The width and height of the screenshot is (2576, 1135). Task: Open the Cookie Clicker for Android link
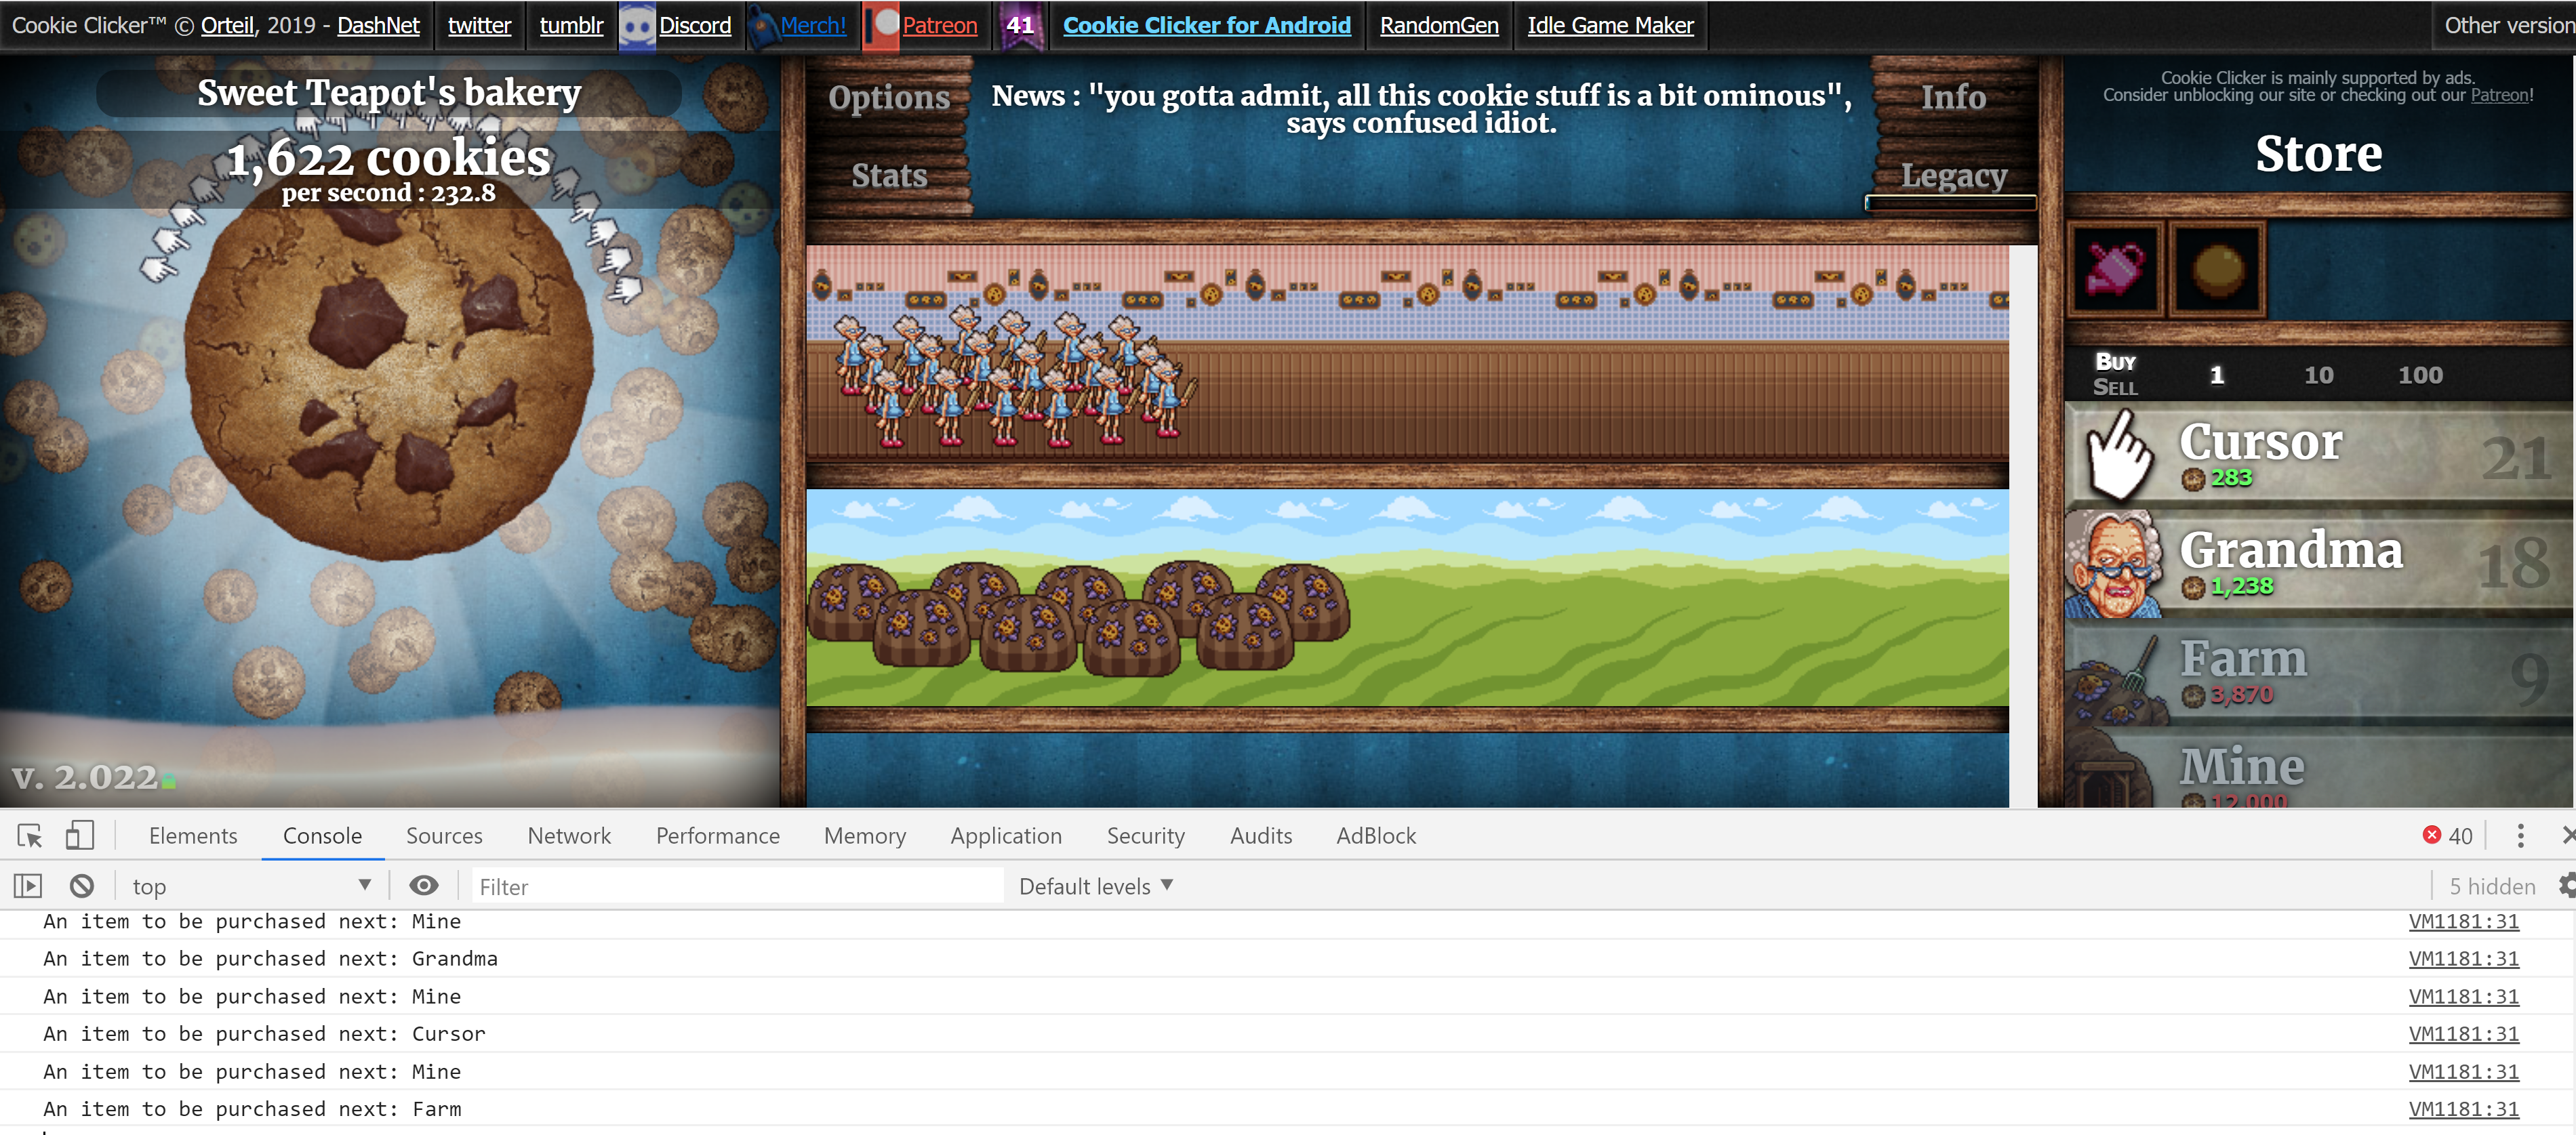coord(1206,25)
